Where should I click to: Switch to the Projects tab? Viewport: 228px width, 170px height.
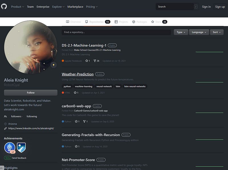coord(121,22)
